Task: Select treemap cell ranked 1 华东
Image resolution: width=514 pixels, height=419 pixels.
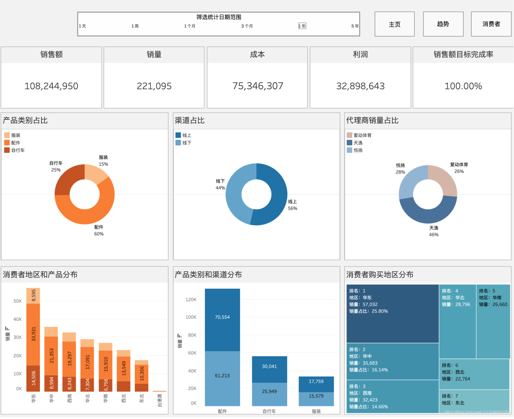Action: point(393,314)
